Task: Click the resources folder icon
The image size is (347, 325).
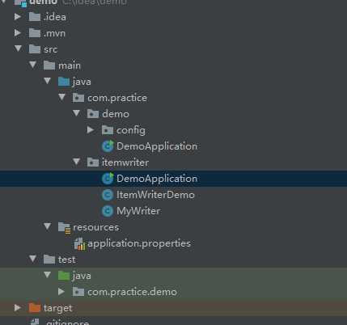Action: [x=65, y=227]
